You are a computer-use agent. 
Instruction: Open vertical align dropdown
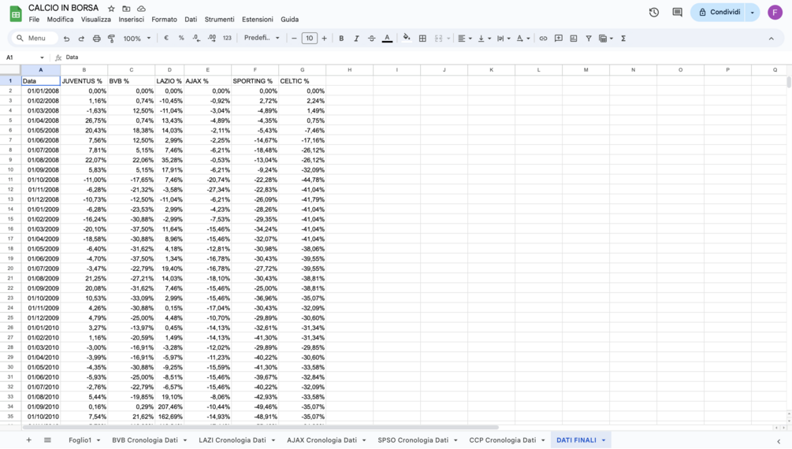(485, 39)
